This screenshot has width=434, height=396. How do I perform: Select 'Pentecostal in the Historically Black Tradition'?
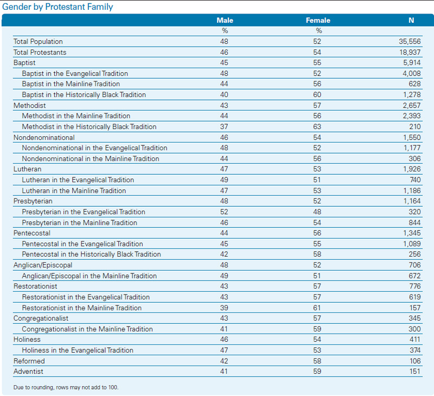click(x=91, y=254)
